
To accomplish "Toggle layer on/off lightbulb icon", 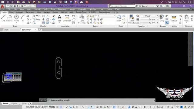I will pos(88,16).
